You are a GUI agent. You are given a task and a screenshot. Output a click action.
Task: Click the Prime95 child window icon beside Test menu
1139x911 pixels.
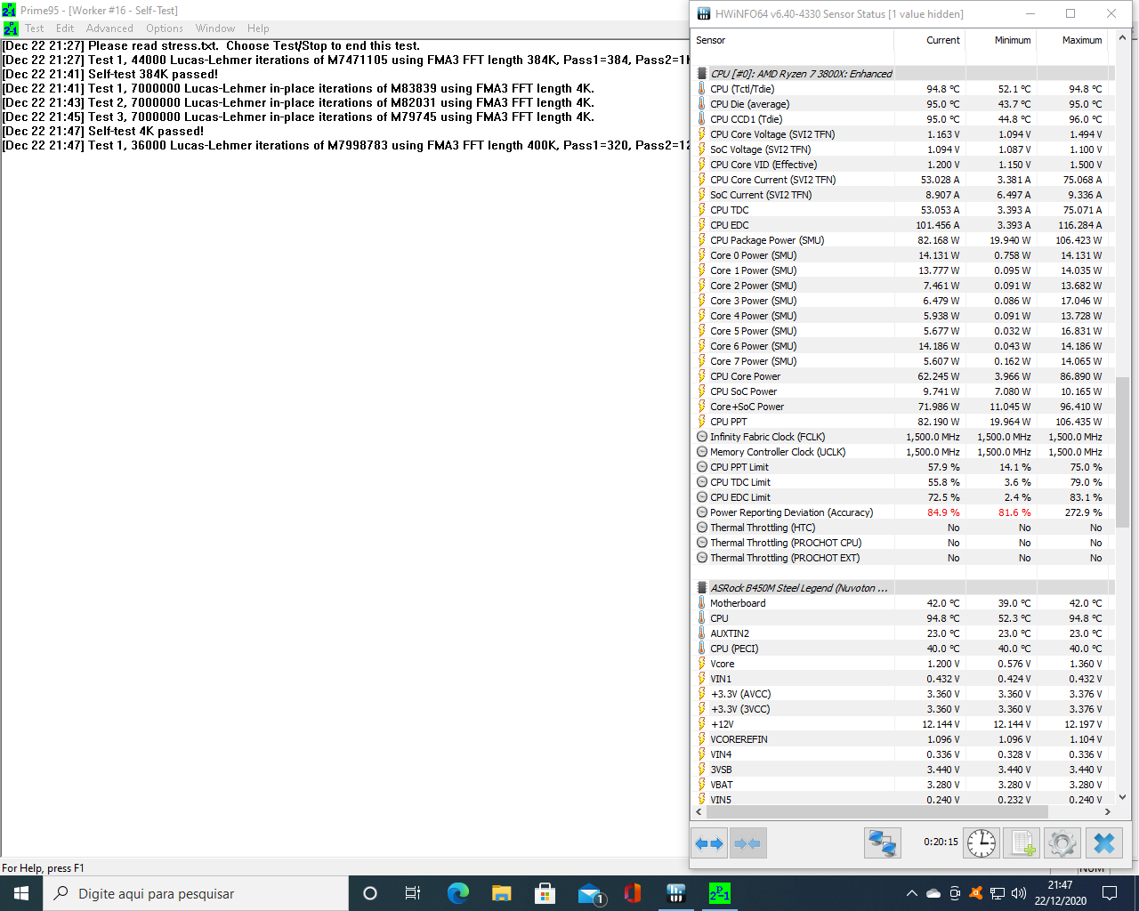11,28
